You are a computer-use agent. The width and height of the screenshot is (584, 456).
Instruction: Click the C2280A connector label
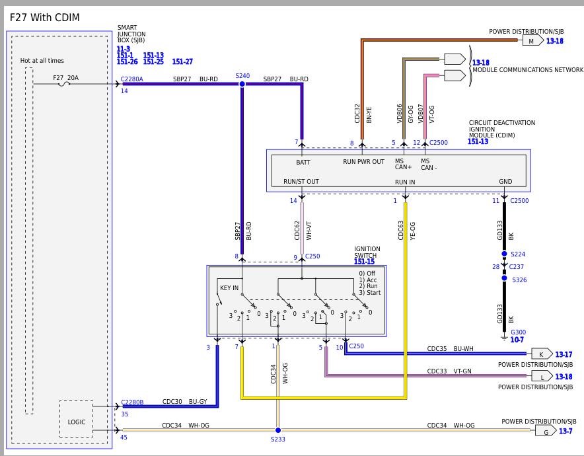(x=132, y=79)
